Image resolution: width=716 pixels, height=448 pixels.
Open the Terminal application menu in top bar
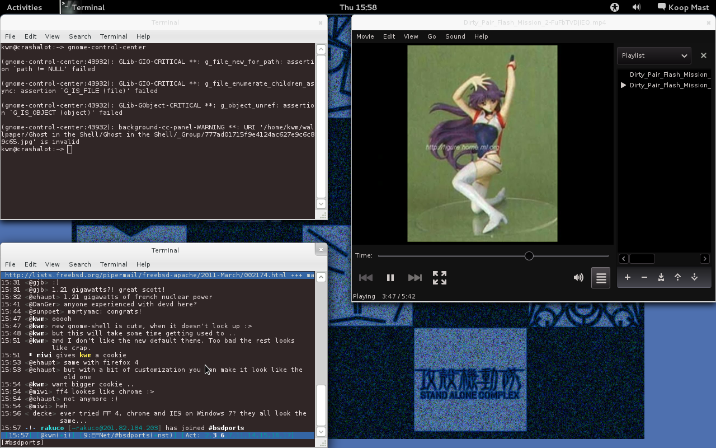pos(84,7)
